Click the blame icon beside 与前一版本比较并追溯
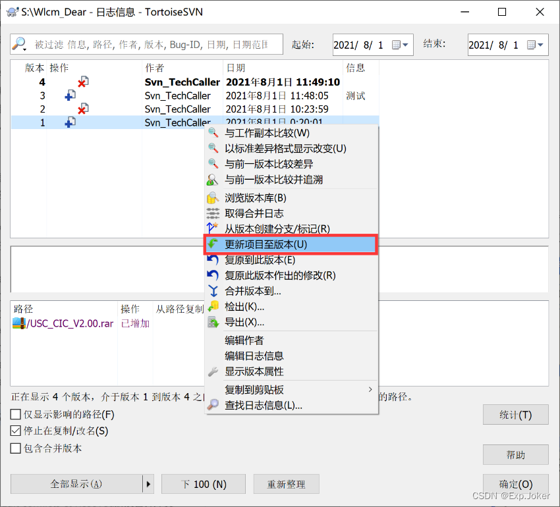Viewport: 560px width, 507px height. (213, 180)
